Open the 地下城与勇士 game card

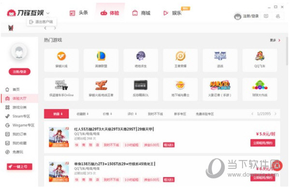click(180, 89)
